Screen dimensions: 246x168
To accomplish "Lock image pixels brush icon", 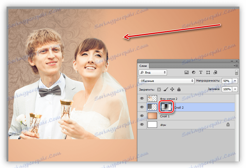I will coord(166,89).
